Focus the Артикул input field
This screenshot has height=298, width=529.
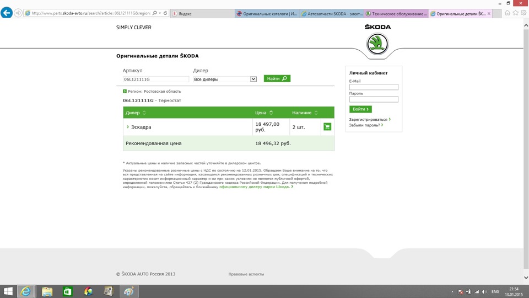tap(155, 79)
